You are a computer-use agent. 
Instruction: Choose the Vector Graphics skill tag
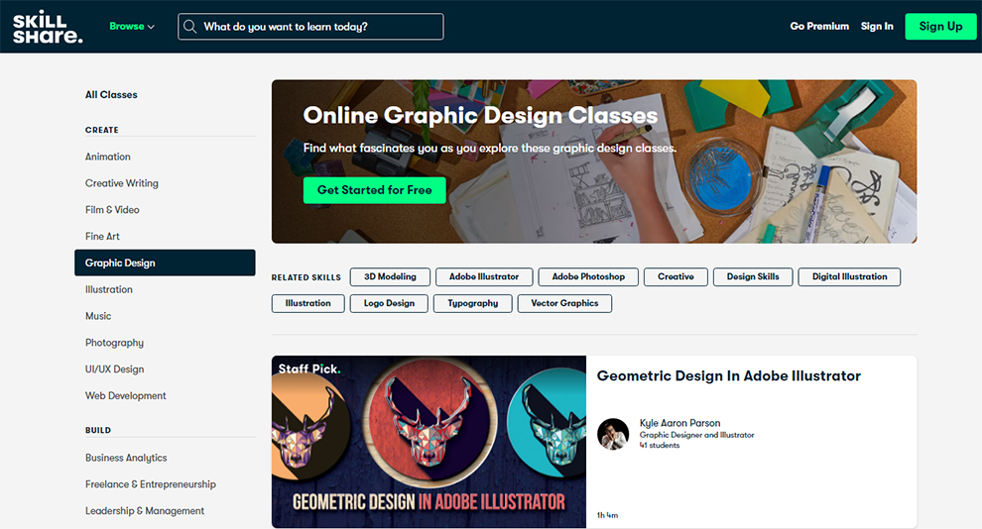click(x=564, y=303)
